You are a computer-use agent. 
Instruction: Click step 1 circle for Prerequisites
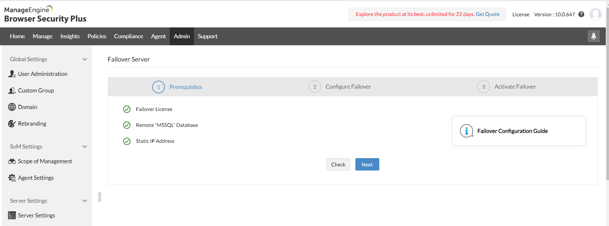[x=159, y=87]
